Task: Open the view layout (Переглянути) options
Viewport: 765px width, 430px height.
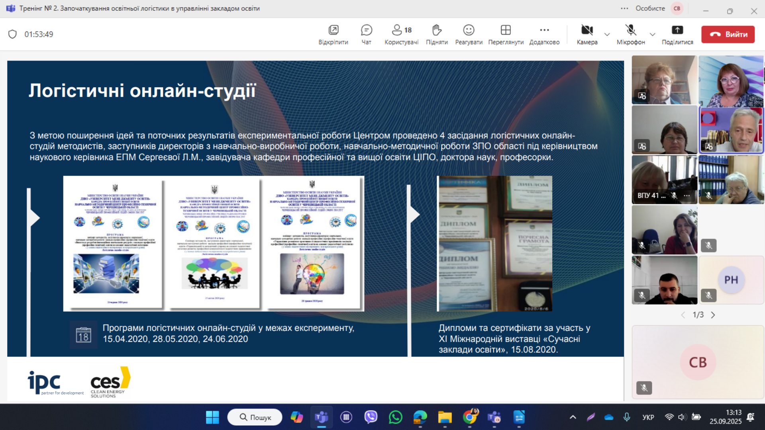Action: pyautogui.click(x=506, y=34)
